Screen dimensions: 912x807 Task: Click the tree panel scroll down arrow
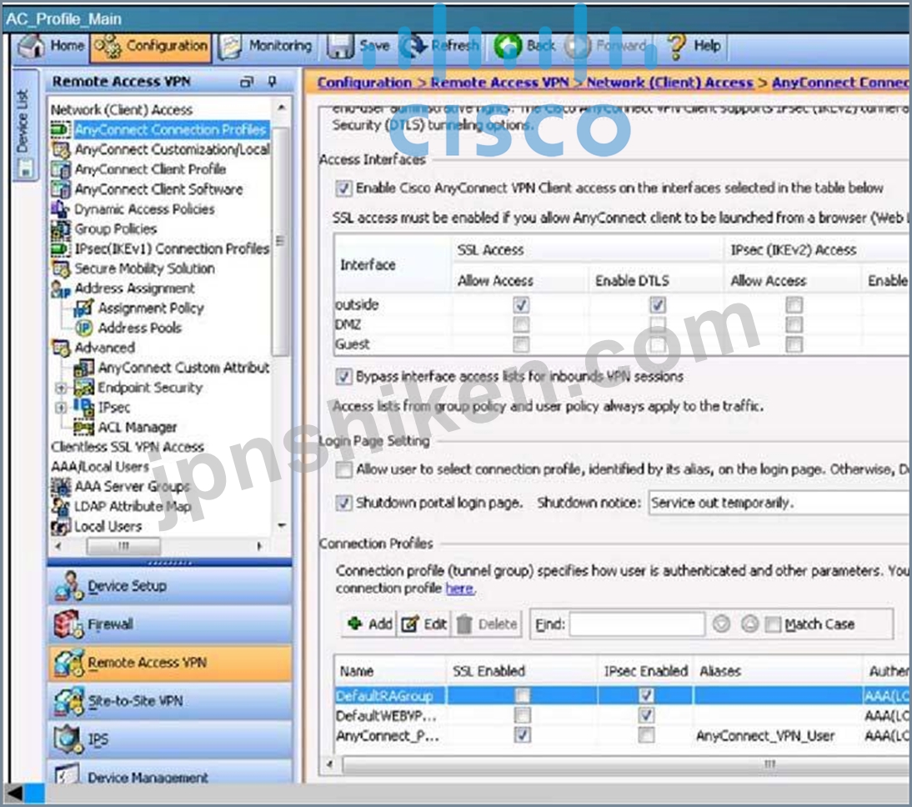(282, 525)
